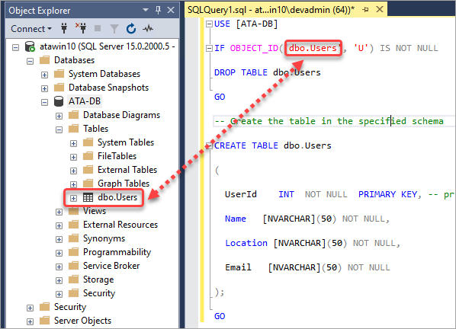Click the ATA-DB database cylinder icon
456x329 pixels.
point(59,101)
